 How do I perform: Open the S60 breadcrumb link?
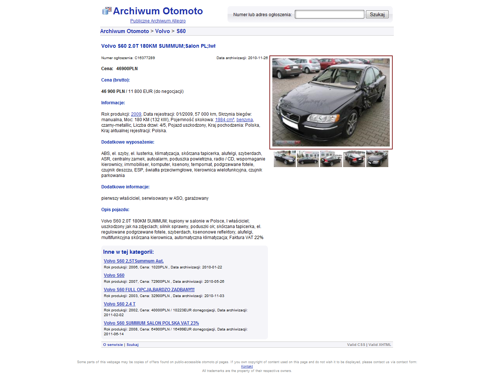tap(181, 31)
